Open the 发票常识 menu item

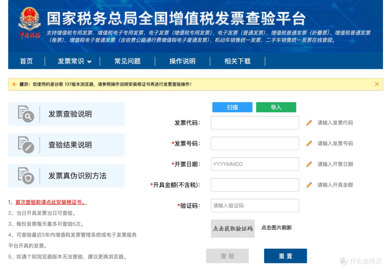click(x=71, y=61)
